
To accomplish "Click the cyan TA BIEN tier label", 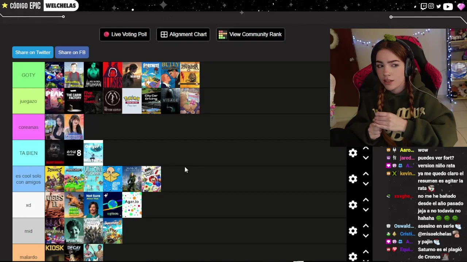I will coord(28,153).
